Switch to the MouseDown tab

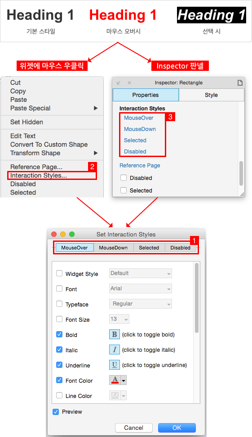coord(113,248)
